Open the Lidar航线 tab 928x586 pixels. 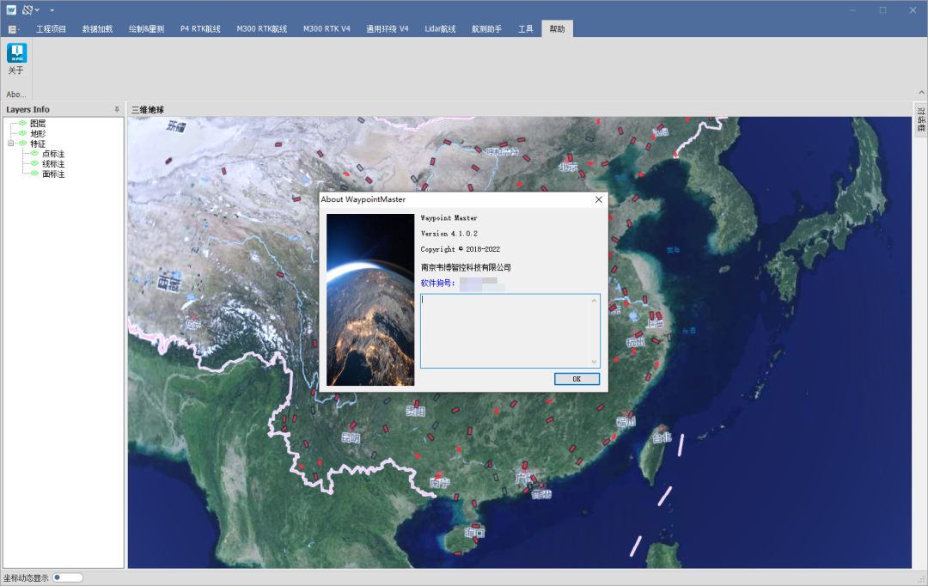(x=440, y=29)
